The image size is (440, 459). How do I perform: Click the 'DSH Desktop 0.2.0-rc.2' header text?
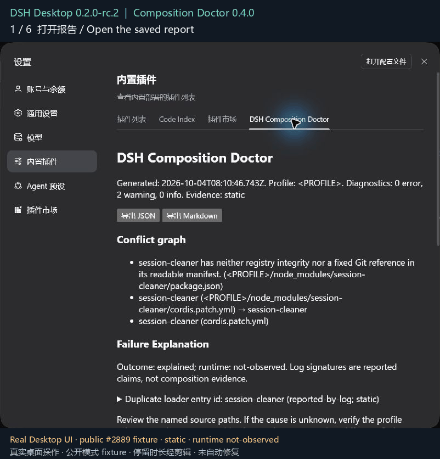(x=64, y=13)
